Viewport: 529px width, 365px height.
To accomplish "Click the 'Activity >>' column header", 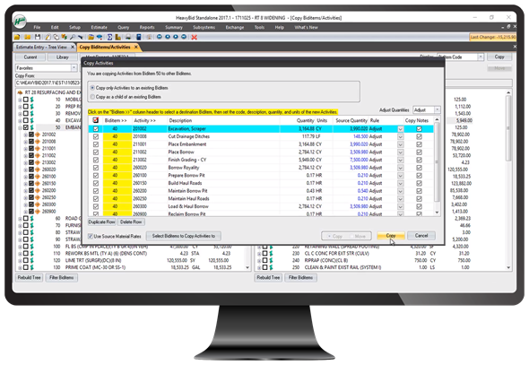I will coord(145,120).
